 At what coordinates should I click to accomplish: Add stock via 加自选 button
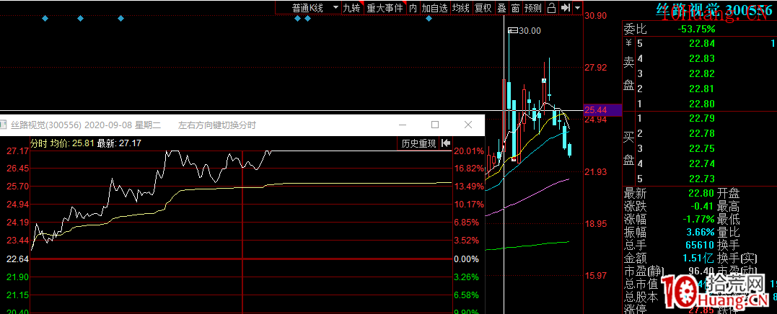pyautogui.click(x=434, y=7)
